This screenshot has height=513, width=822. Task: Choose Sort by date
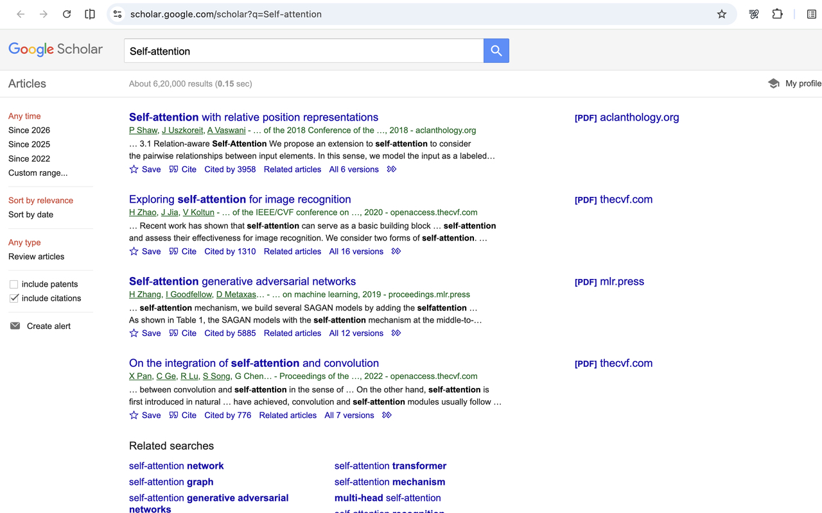31,214
